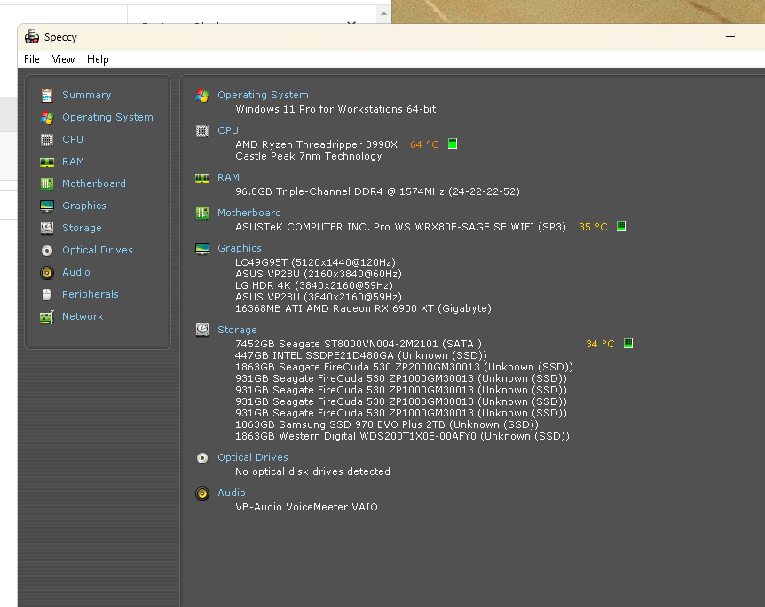765x607 pixels.
Task: Click the Motherboard heading link in summary
Action: [249, 213]
